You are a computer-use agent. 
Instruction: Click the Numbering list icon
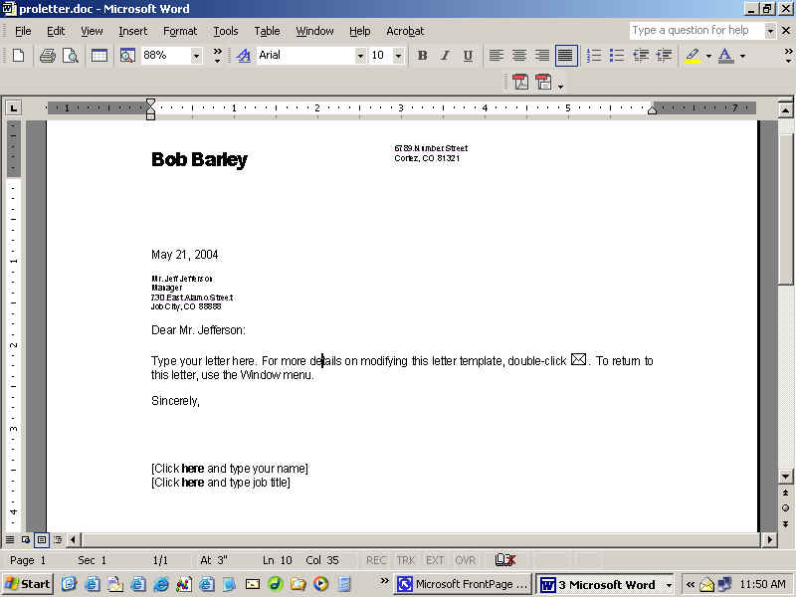click(x=594, y=56)
